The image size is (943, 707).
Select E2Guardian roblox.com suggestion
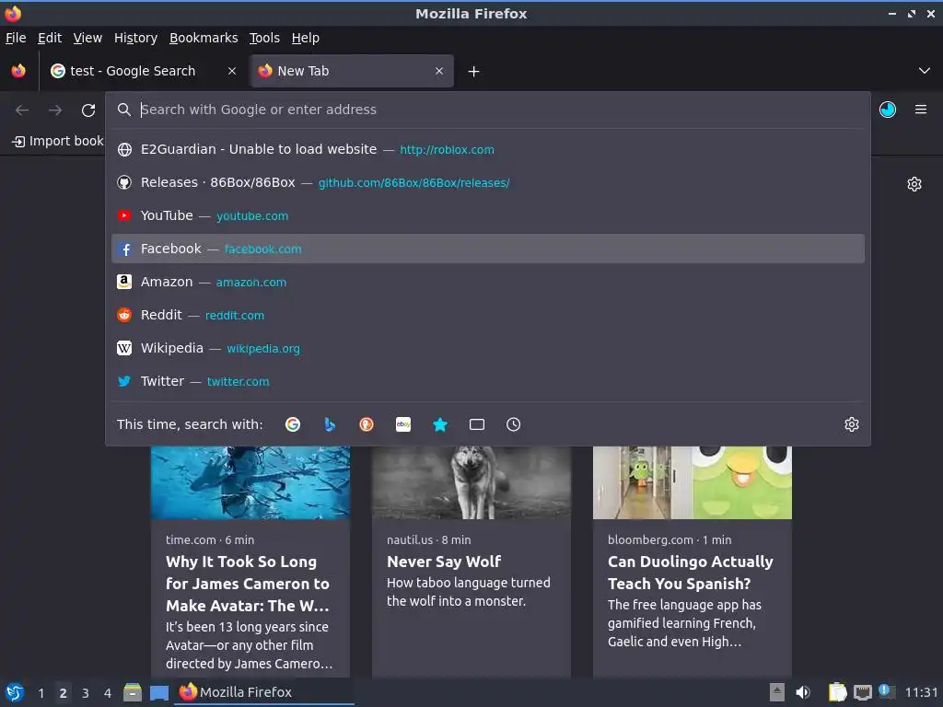point(488,149)
